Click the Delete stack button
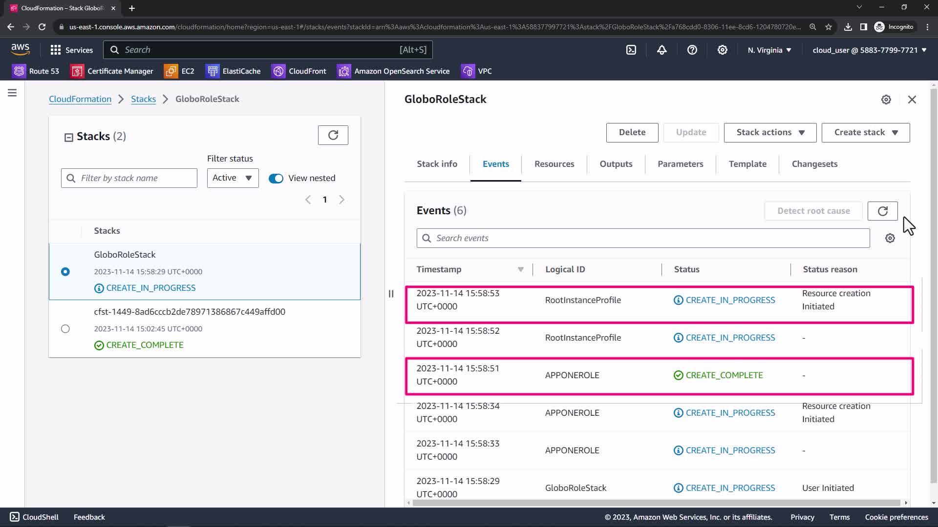938x527 pixels. [632, 133]
